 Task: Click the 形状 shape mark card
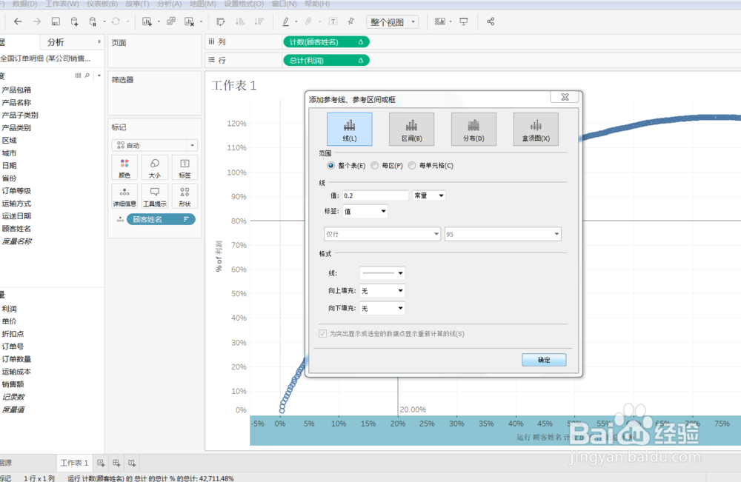pyautogui.click(x=185, y=196)
